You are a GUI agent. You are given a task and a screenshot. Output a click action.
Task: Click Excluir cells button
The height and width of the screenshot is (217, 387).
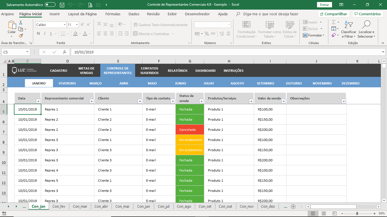pos(311,29)
